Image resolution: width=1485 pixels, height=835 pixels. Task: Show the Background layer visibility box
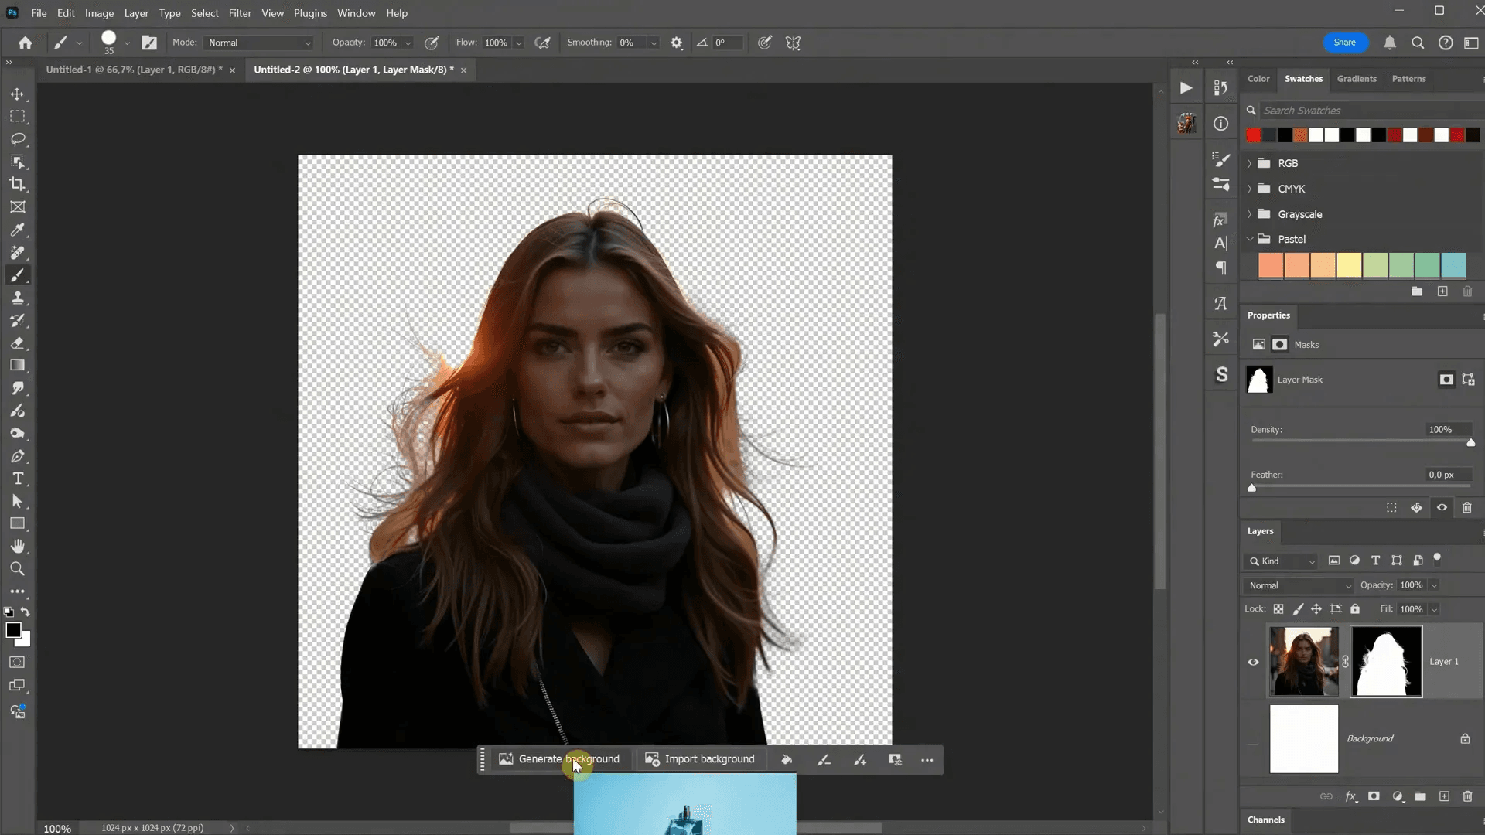[x=1253, y=739]
